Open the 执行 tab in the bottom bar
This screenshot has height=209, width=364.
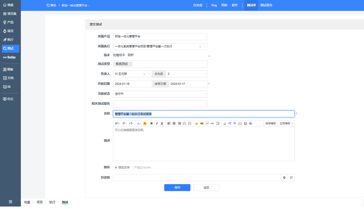(52, 202)
